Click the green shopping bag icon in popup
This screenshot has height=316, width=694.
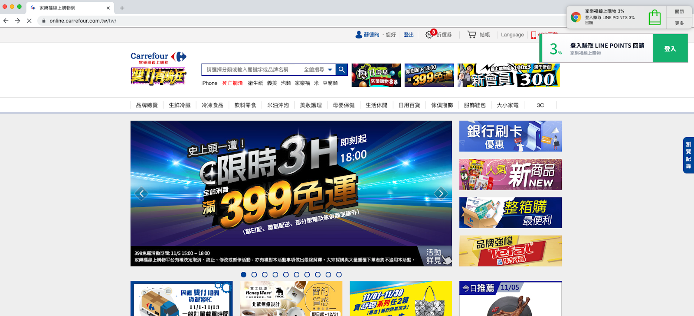point(655,17)
